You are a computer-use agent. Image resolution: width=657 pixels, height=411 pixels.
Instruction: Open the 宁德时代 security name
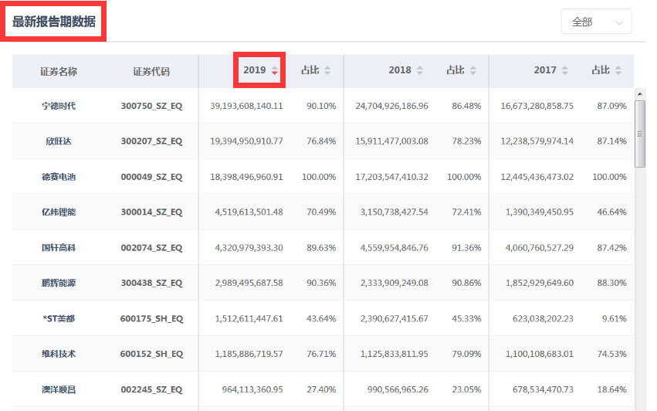click(59, 106)
